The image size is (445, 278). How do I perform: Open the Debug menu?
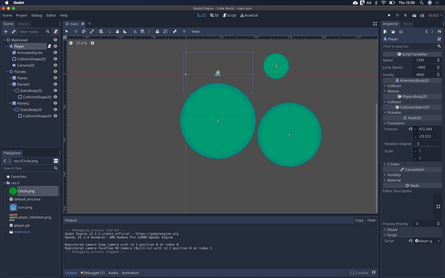tap(37, 15)
